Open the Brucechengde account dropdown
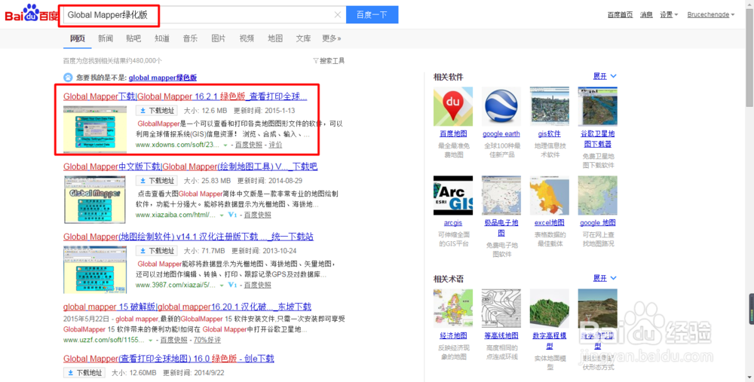 (x=711, y=15)
